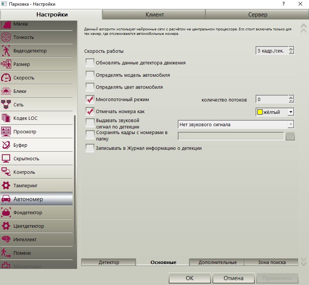The height and width of the screenshot is (285, 309).
Task: Uncheck Отмечать номера как checkbox
Action: tap(90, 112)
